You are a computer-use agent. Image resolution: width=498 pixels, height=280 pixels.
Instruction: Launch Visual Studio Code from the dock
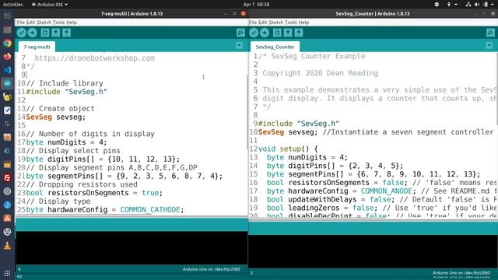[x=7, y=70]
